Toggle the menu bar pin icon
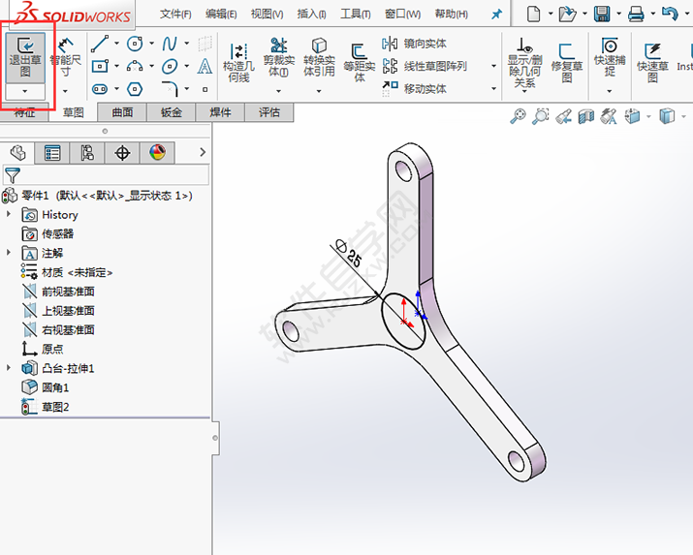 [x=497, y=15]
